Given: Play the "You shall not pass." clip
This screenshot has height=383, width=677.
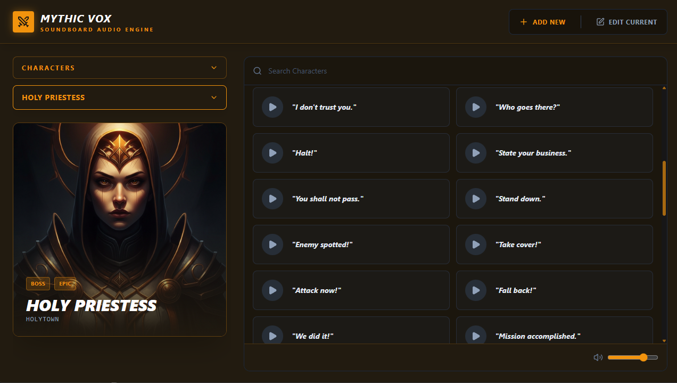Looking at the screenshot, I should 273,199.
